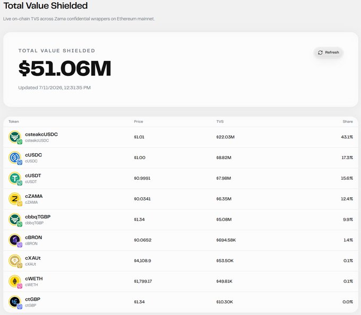Click the $0.0341 price
Image resolution: width=361 pixels, height=315 pixels.
[142, 199]
